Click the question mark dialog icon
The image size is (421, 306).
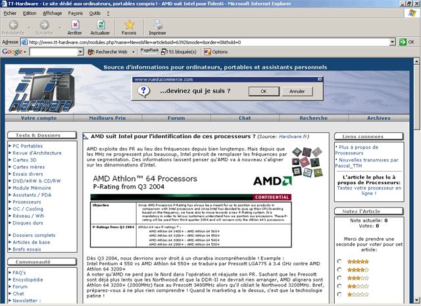143,91
